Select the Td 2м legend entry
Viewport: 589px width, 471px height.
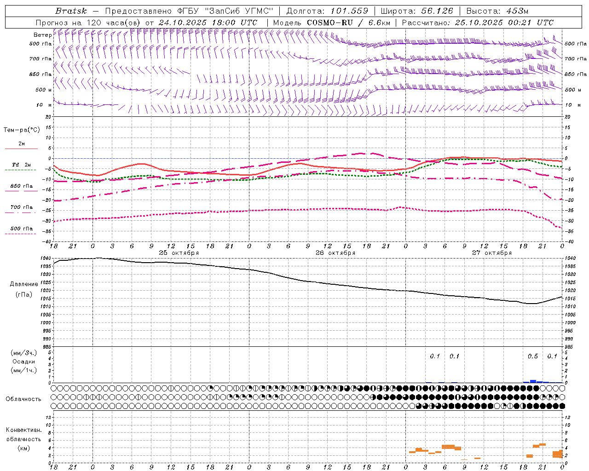(21, 165)
